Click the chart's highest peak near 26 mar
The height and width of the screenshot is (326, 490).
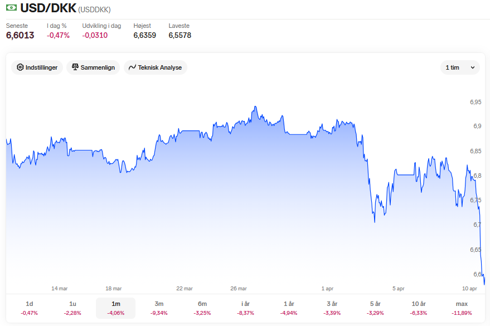(255, 107)
